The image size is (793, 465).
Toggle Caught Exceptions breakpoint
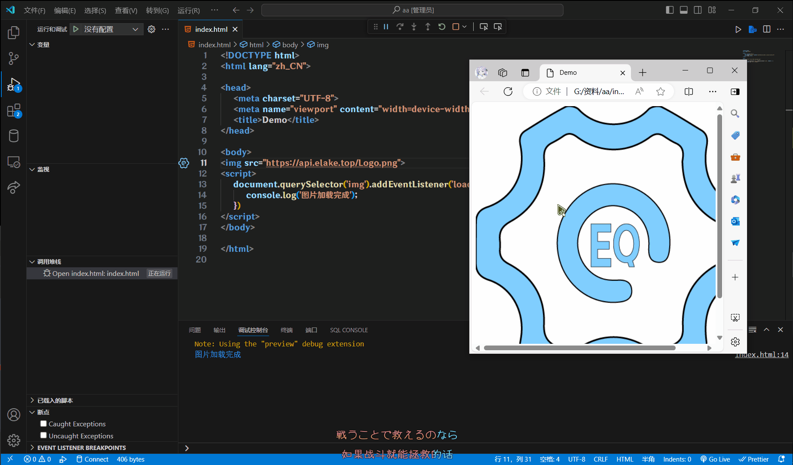[43, 424]
